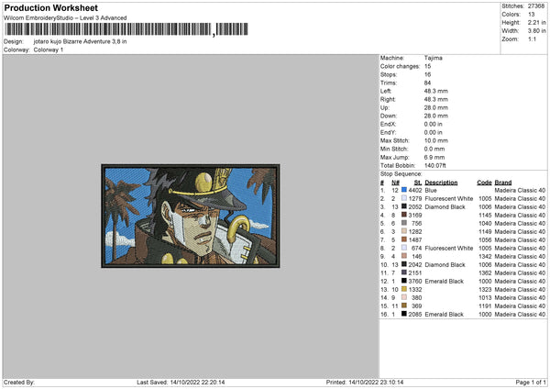
Task: Click the "Production Worksheet" heading
Action: (x=51, y=7)
